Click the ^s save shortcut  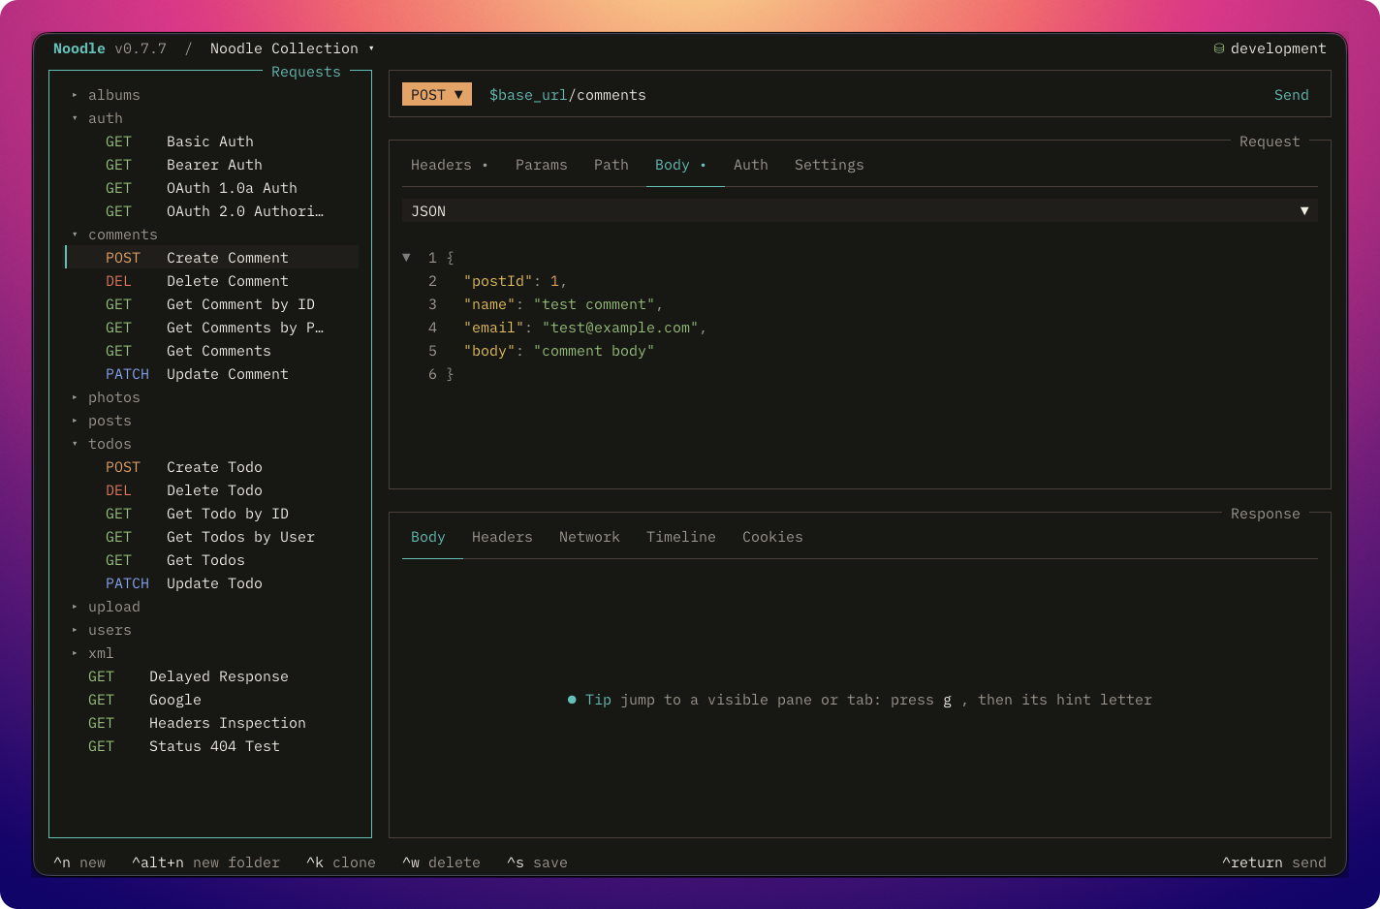(537, 862)
